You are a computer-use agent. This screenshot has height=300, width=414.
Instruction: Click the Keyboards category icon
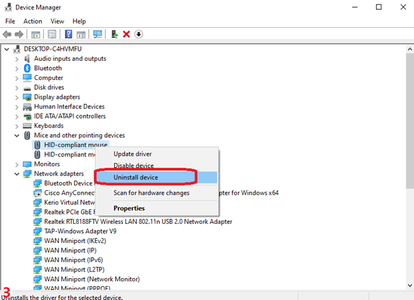(27, 126)
